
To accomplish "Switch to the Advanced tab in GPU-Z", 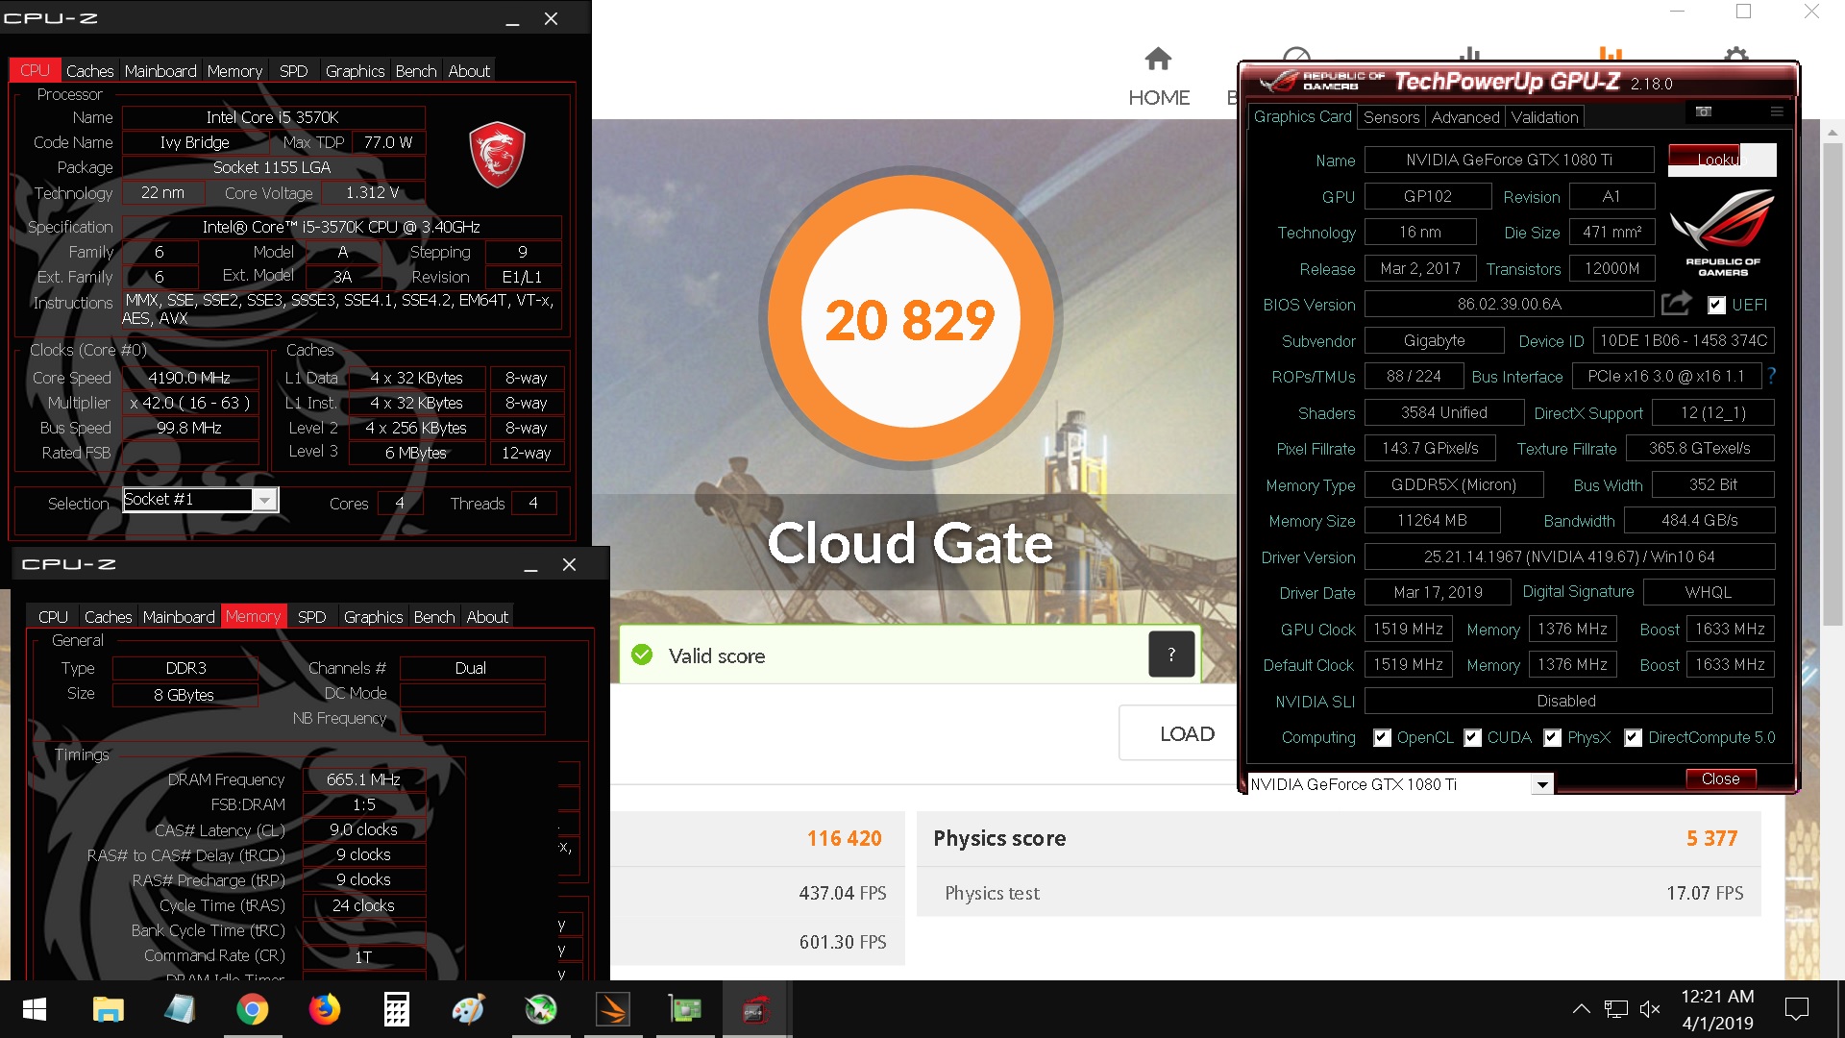I will tap(1464, 117).
